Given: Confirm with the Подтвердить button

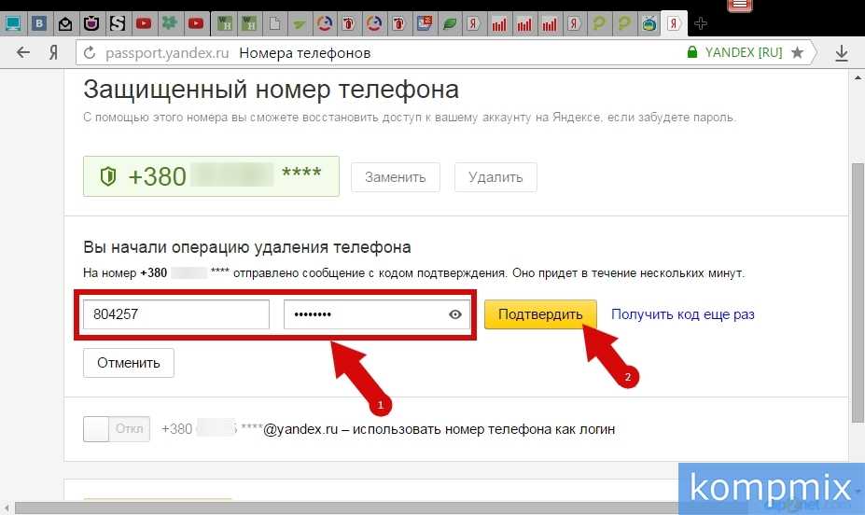Looking at the screenshot, I should [540, 314].
